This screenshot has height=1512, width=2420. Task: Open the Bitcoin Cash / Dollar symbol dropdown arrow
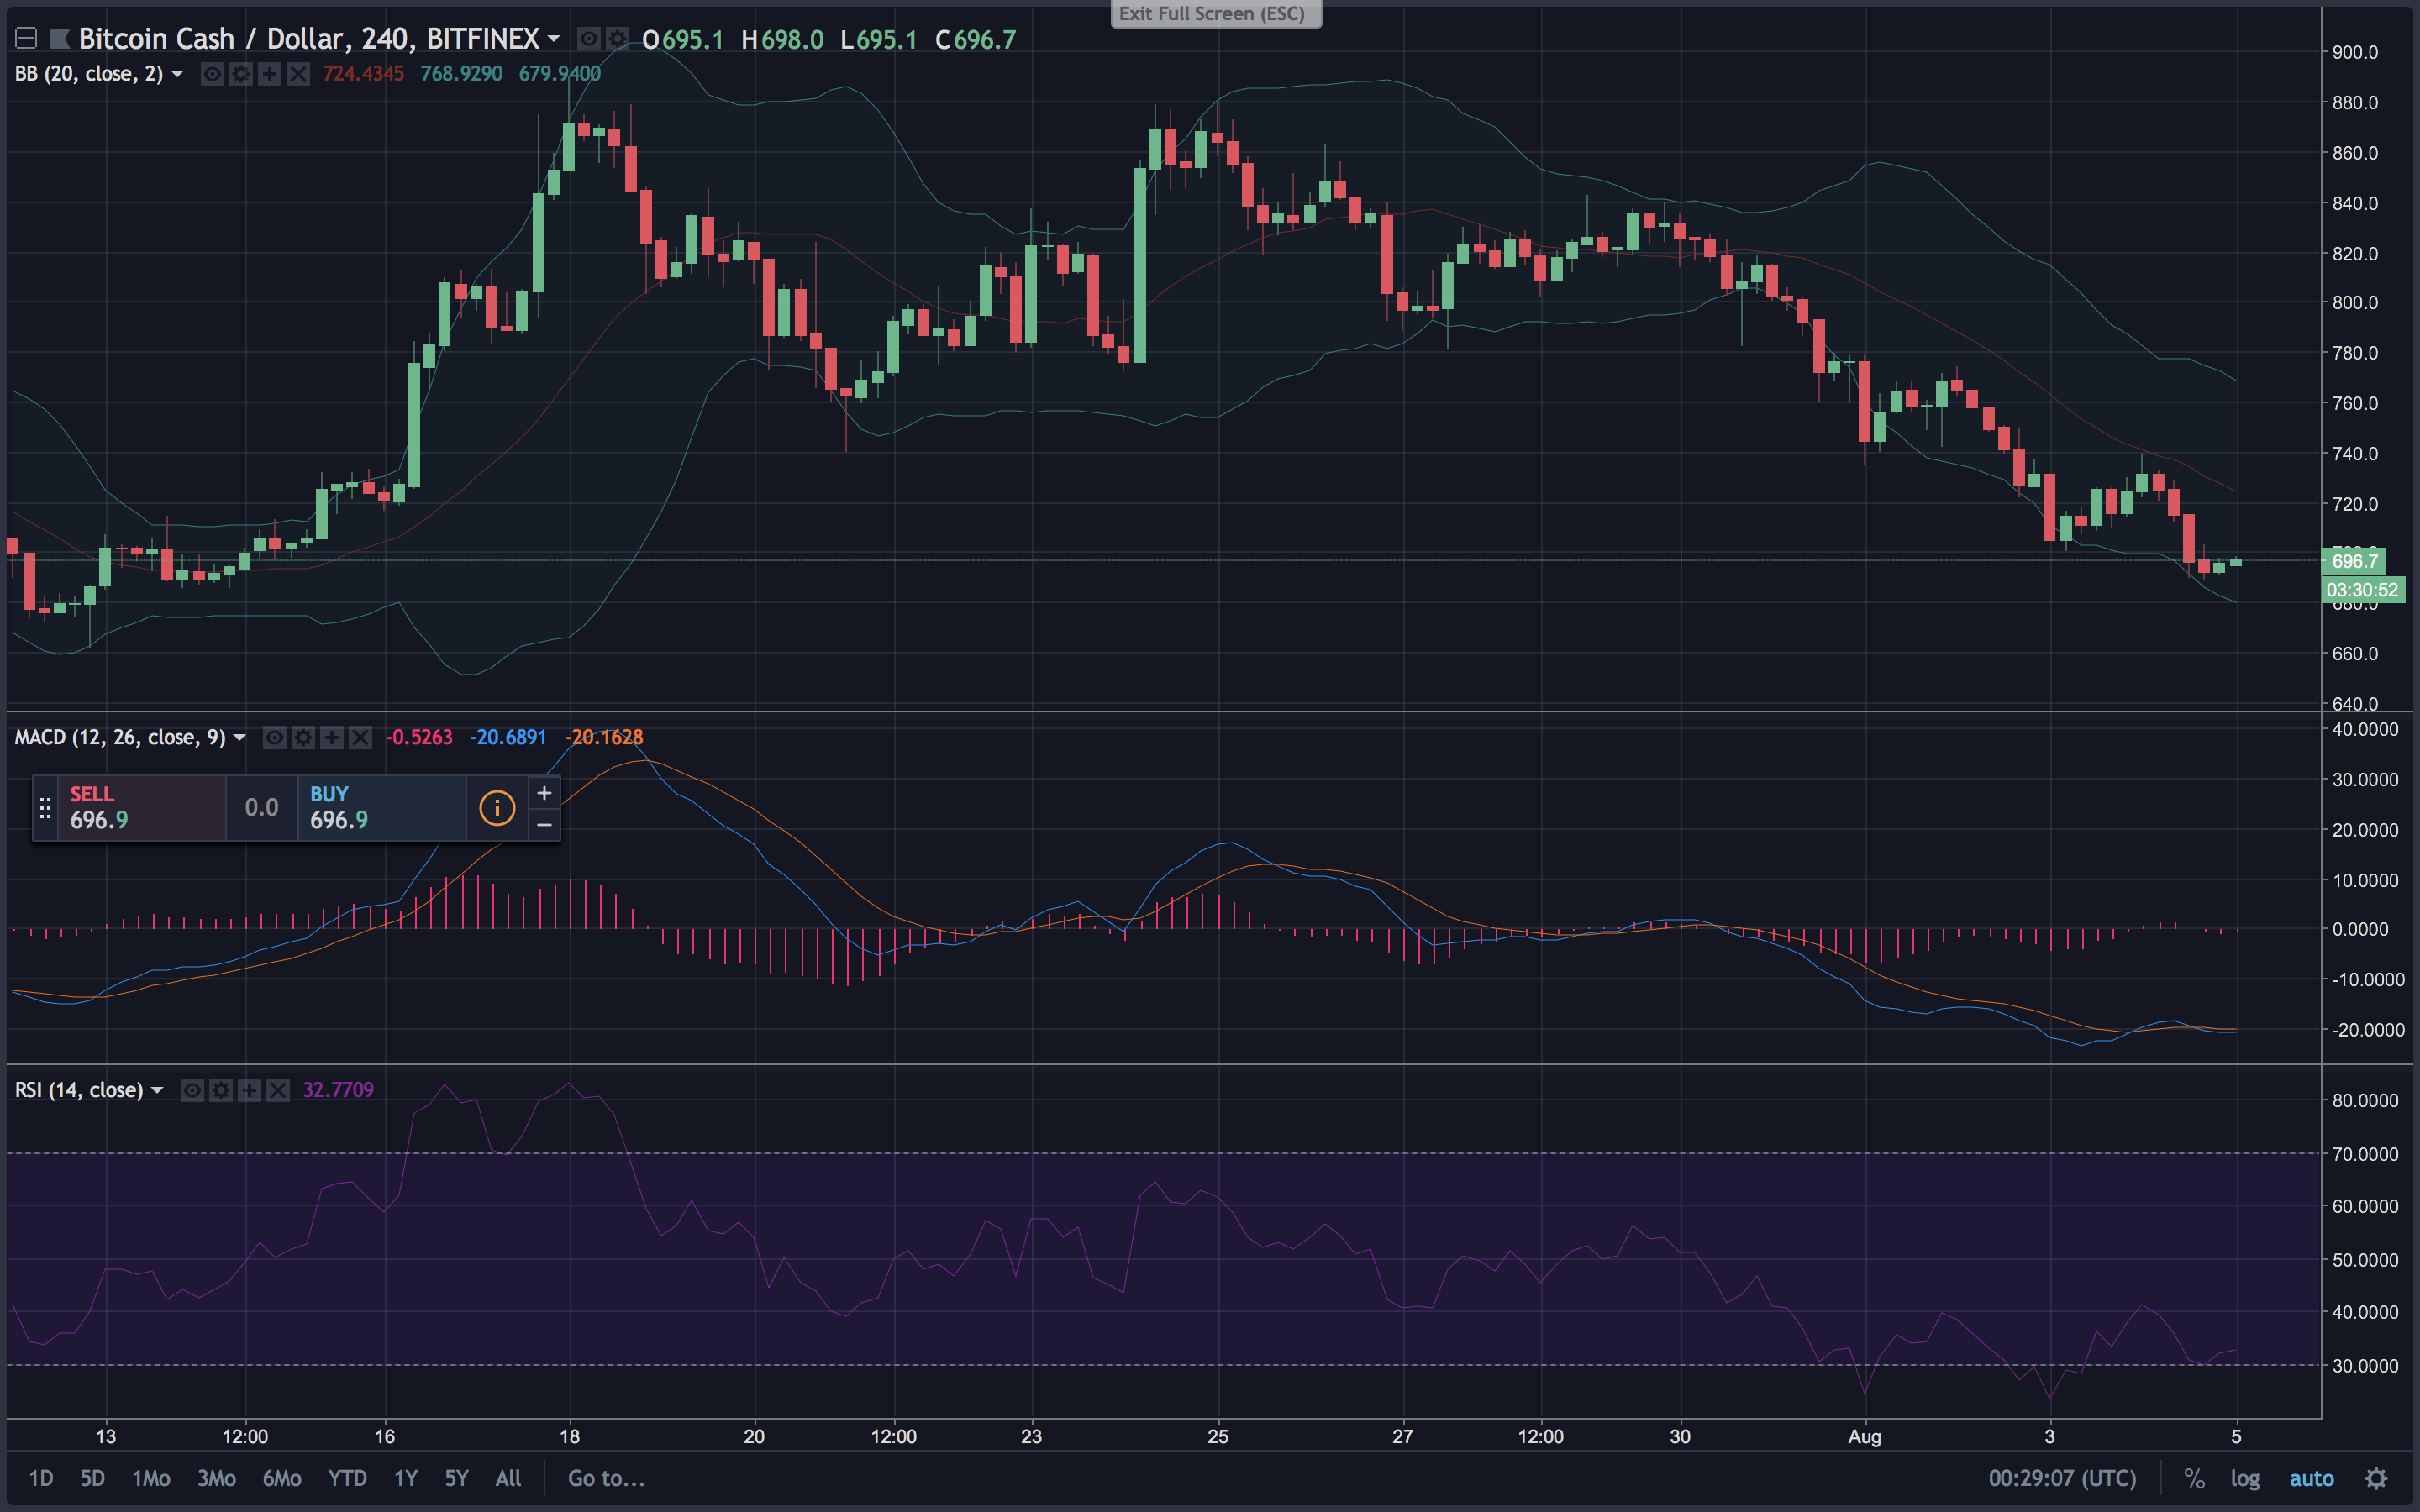click(x=553, y=39)
